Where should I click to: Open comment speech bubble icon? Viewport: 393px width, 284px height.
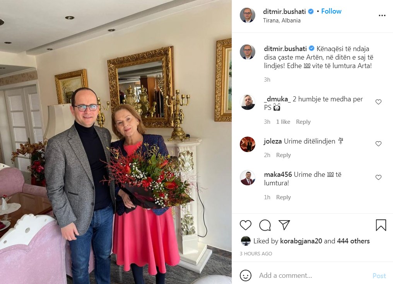265,225
